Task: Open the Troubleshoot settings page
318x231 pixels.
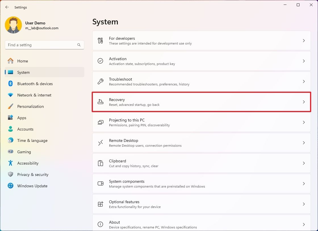Action: (x=199, y=81)
